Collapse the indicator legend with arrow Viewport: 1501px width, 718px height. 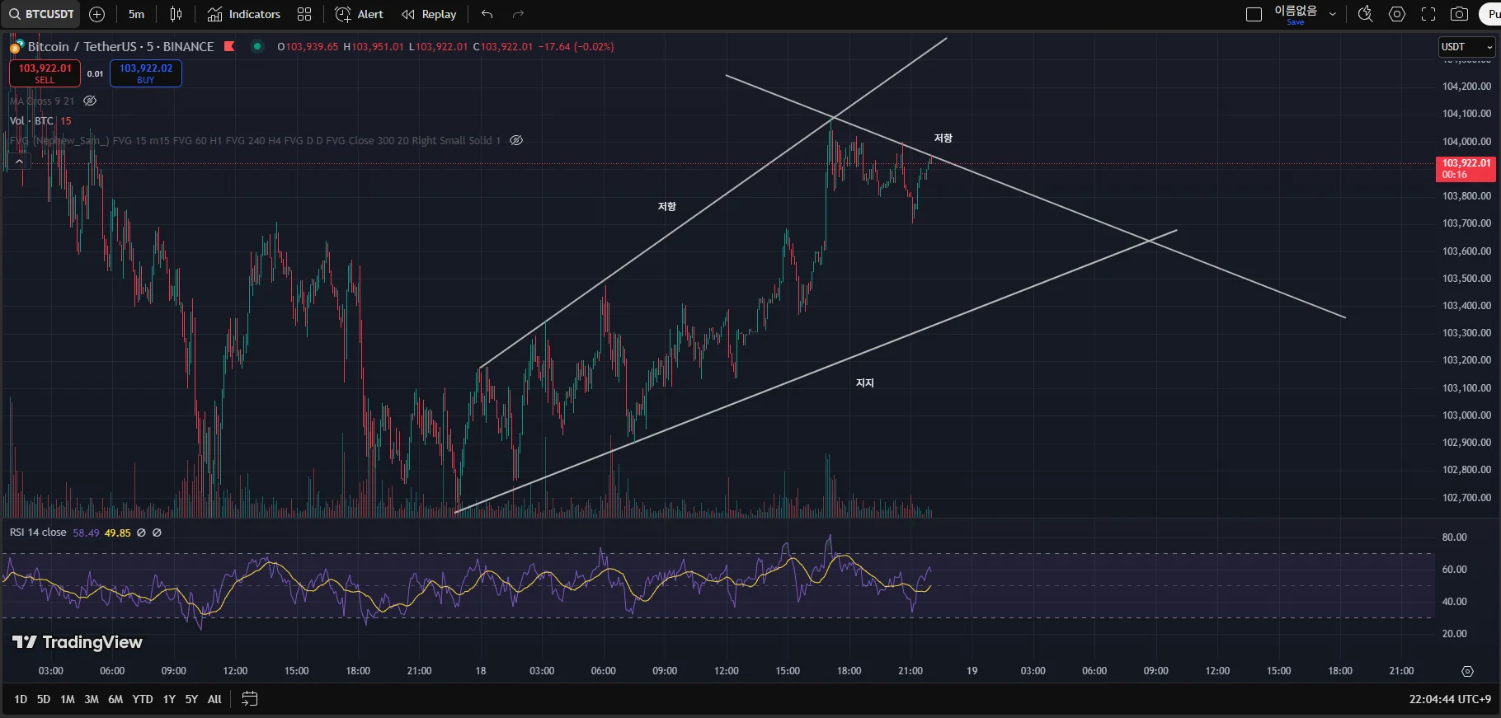[x=19, y=162]
